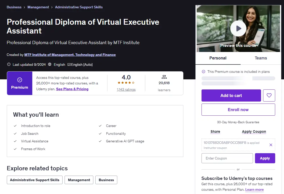The height and width of the screenshot is (194, 284).
Task: Click the Enroll now button
Action: [238, 110]
